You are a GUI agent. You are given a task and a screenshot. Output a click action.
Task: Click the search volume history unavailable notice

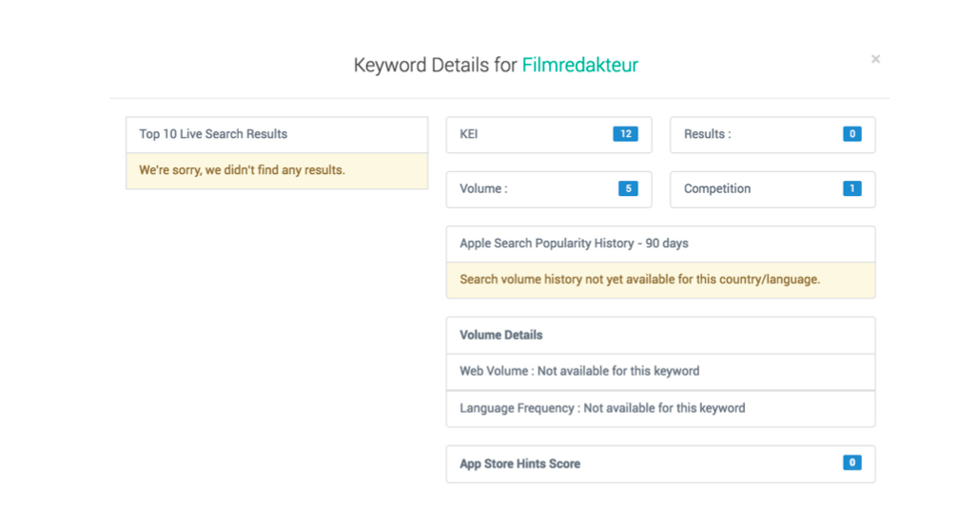(639, 280)
